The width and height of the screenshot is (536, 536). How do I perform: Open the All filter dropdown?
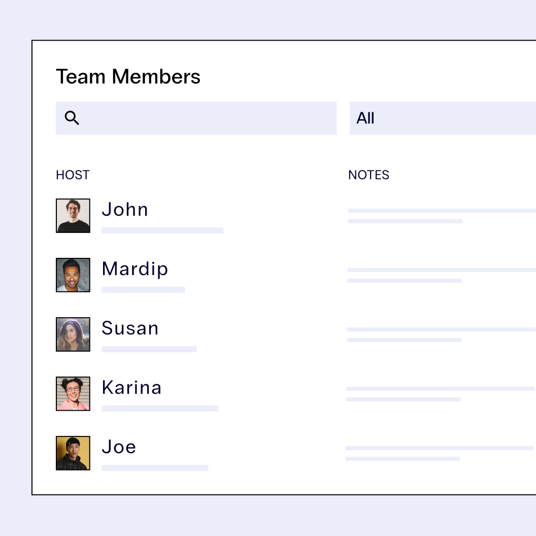pos(442,118)
